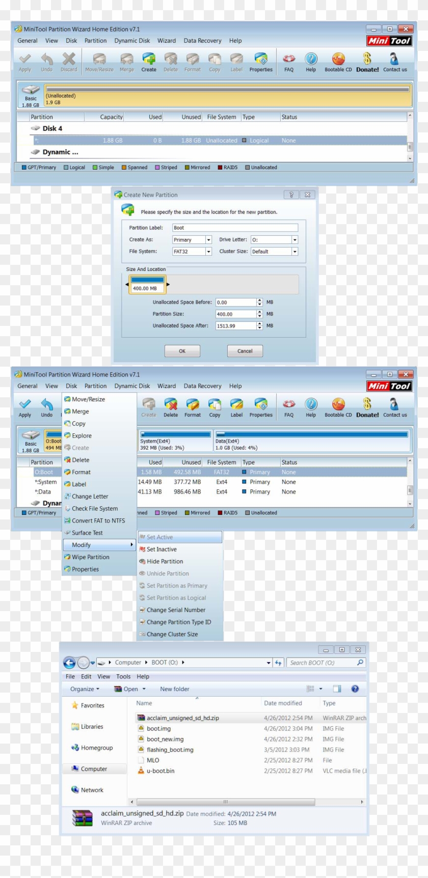Open the Create As dropdown

pyautogui.click(x=208, y=240)
